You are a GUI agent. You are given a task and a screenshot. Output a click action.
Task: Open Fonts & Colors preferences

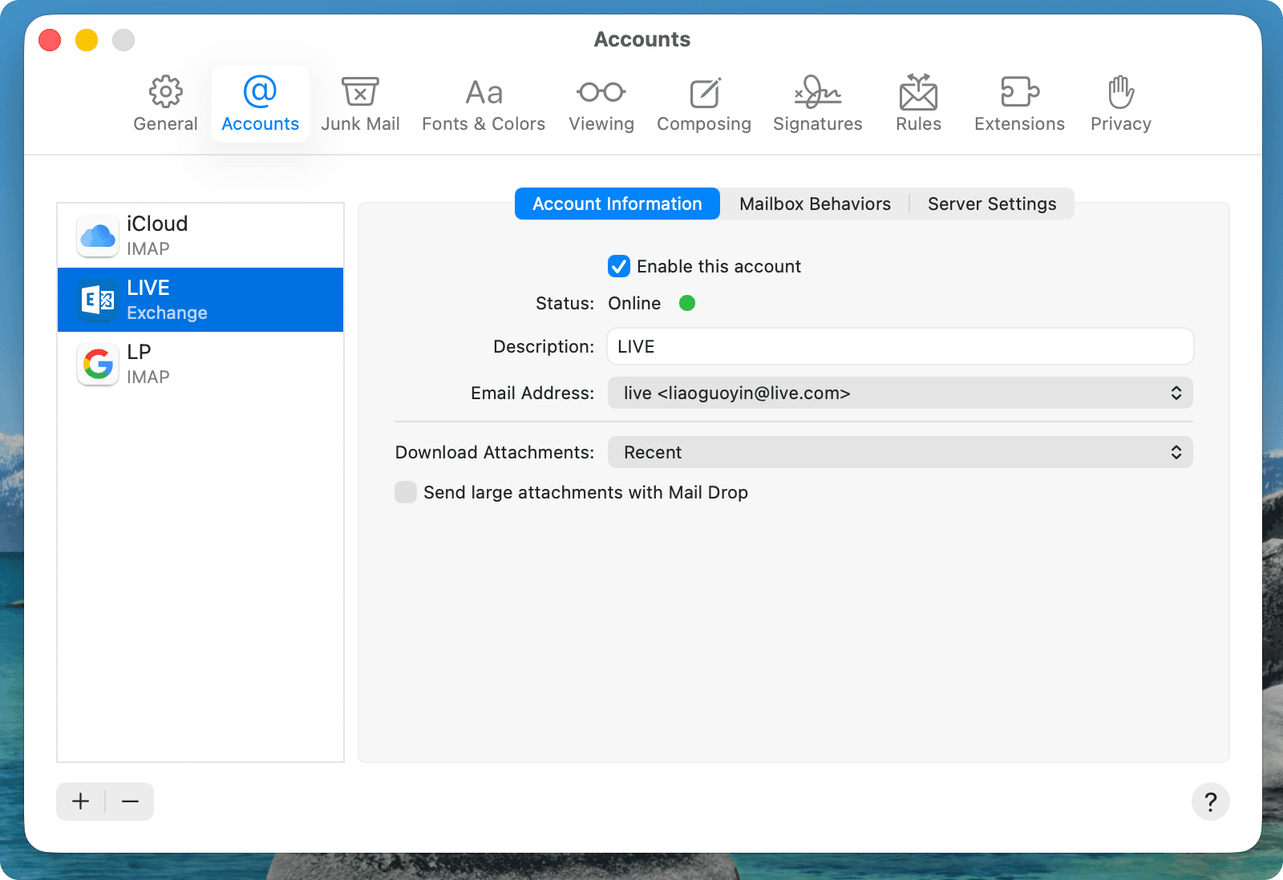pos(484,104)
